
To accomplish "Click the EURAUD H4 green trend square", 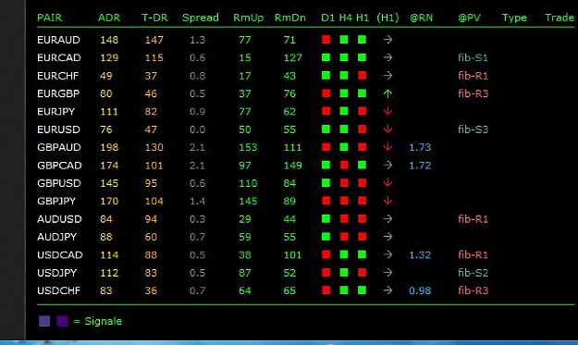I will [344, 40].
